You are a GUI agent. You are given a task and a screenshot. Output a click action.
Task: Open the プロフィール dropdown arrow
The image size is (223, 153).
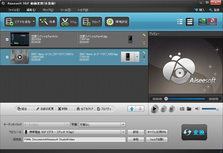[123, 132]
